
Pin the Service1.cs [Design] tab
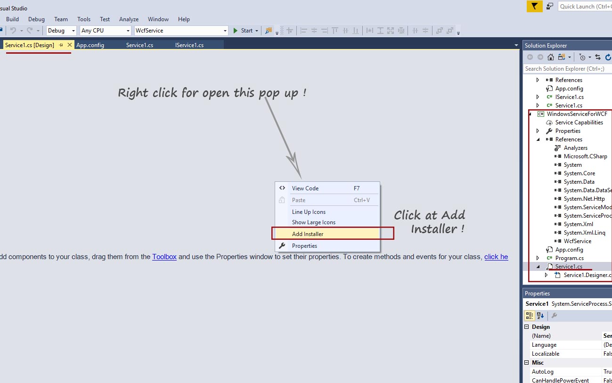click(61, 45)
